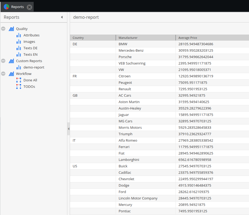Click the Aston Martin cell
Viewport: 249px width, 215px height.
click(146, 102)
